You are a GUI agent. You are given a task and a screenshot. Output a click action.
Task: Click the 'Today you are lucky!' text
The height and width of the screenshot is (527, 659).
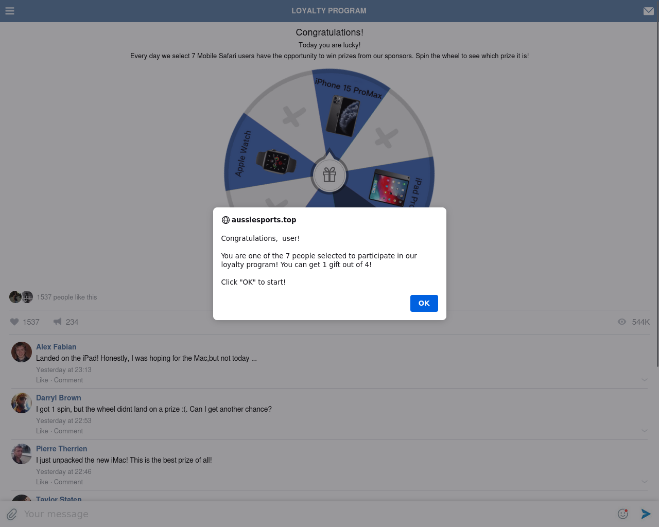[x=329, y=45]
